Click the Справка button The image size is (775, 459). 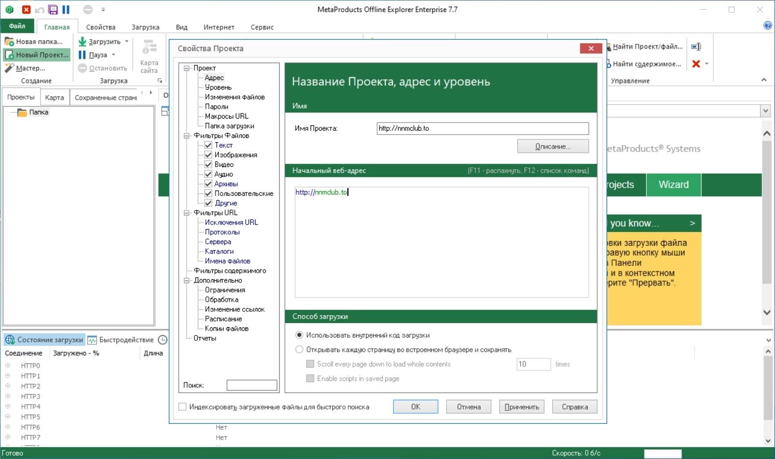575,407
